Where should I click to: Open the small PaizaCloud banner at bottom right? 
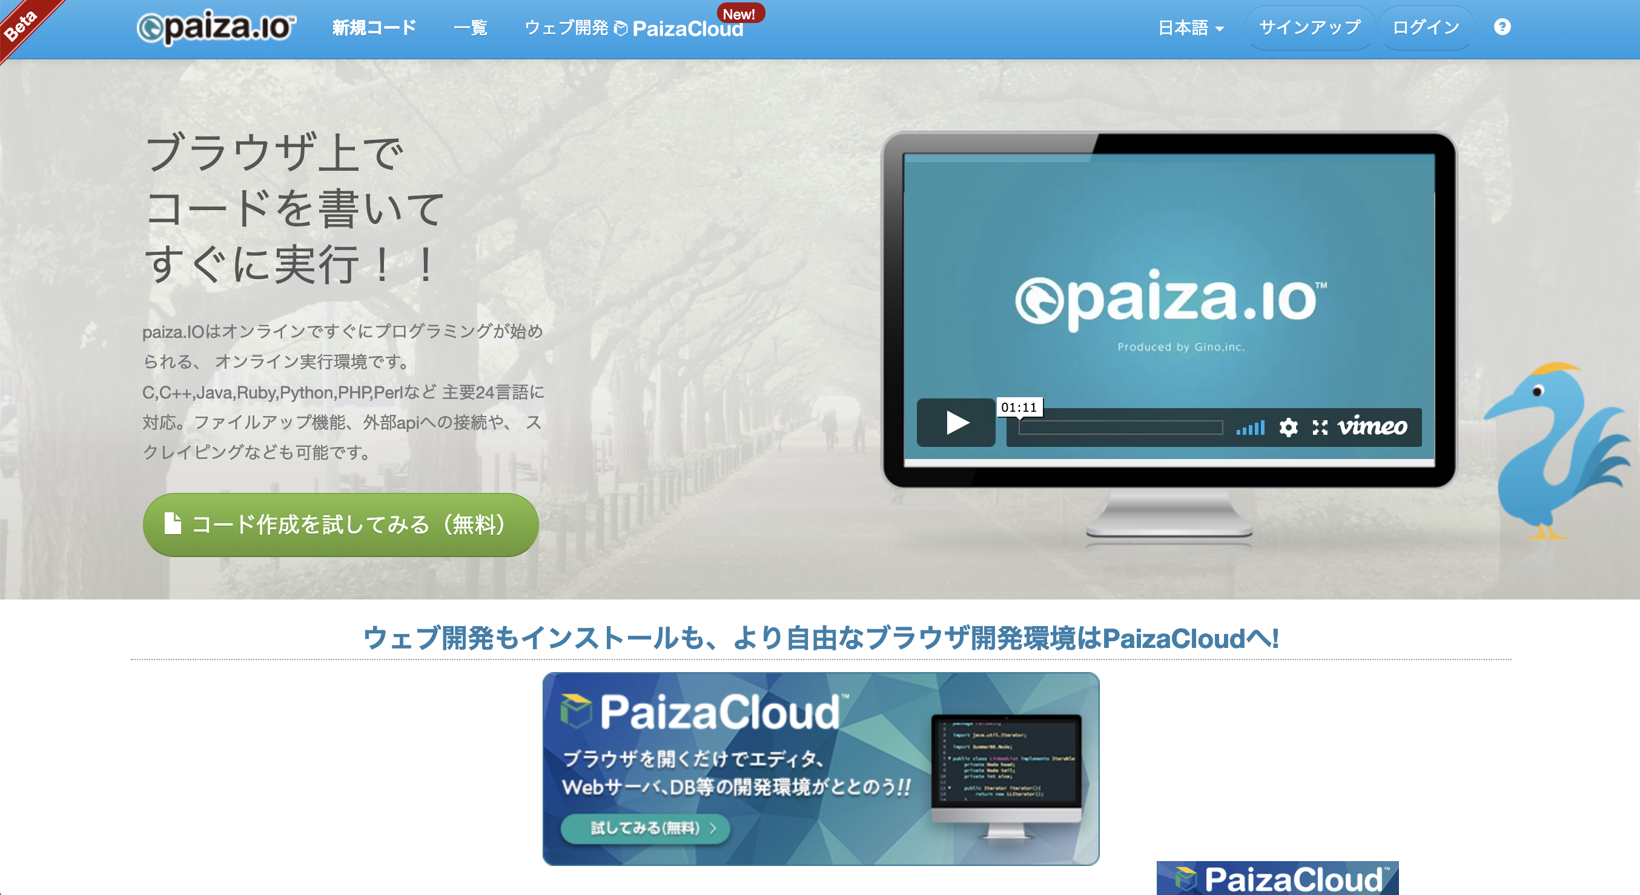pos(1277,879)
